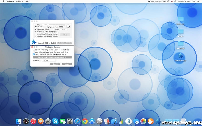This screenshot has width=202, height=126.
Task: Open Notification Center in menu bar
Action: click(x=198, y=1)
